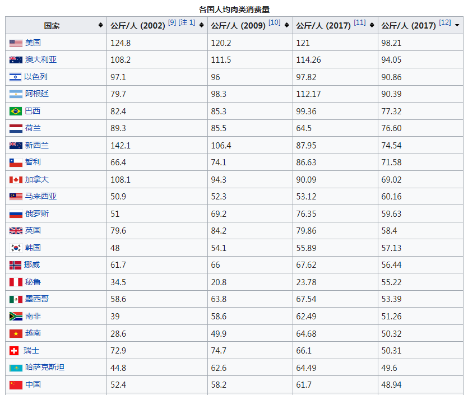This screenshot has height=395, width=468.
Task: Sort table by 国家 column arrows
Action: click(x=100, y=25)
